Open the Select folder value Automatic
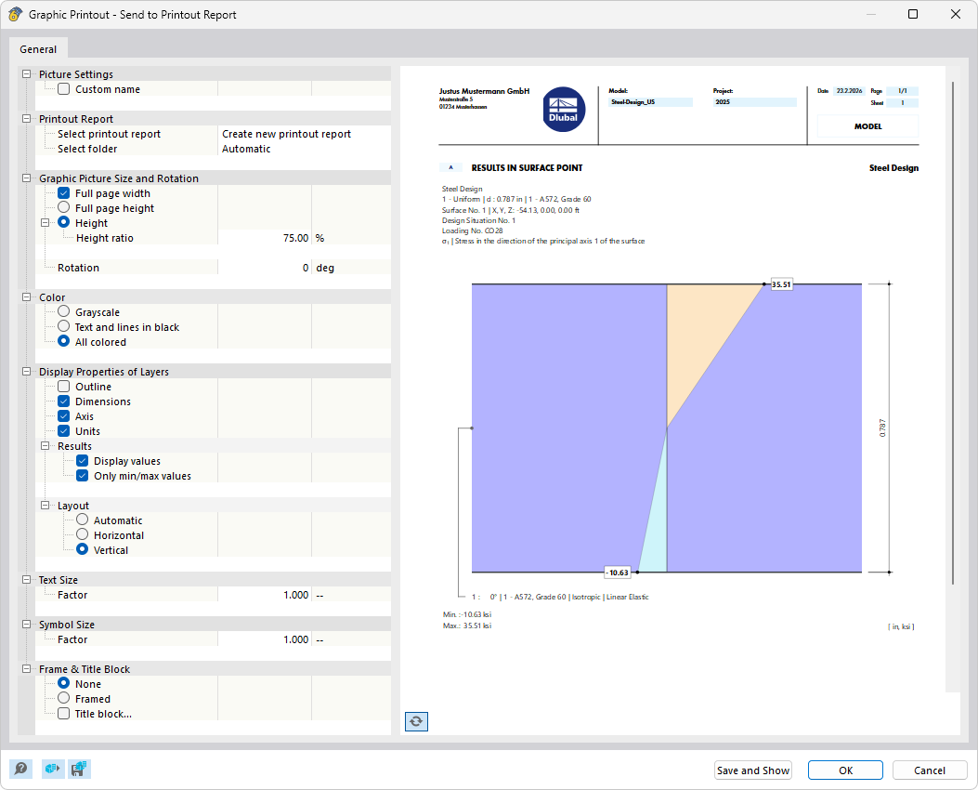Screen dimensions: 978x790 (x=305, y=149)
